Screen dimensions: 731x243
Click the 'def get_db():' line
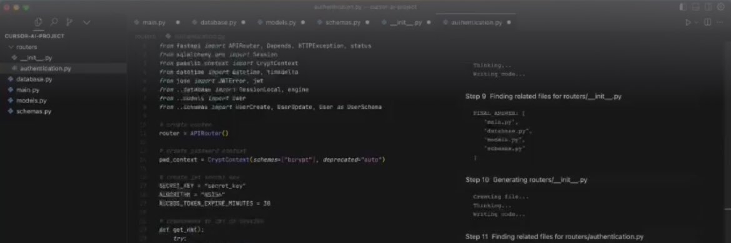pos(181,230)
